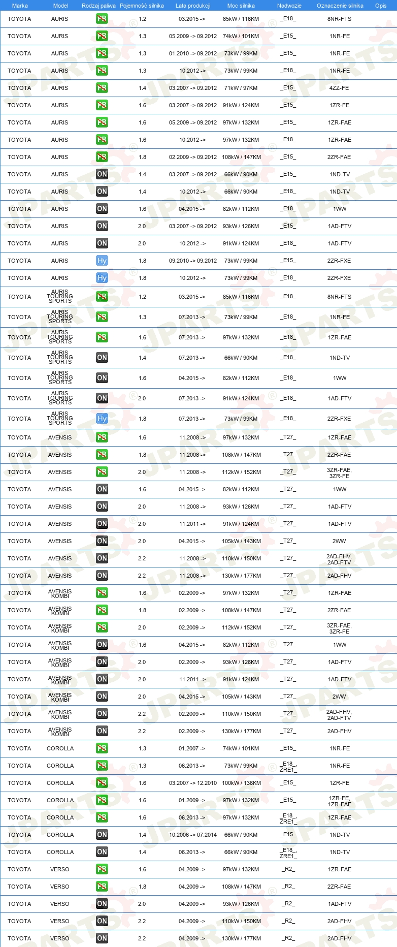This screenshot has height=947, width=397.
Task: Click 1.4 capacity in Auris 4ZZ-FE row
Action: pyautogui.click(x=142, y=88)
